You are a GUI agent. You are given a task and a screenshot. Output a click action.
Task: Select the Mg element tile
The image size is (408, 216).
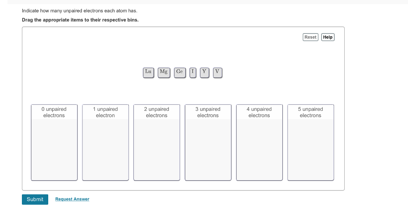(164, 72)
